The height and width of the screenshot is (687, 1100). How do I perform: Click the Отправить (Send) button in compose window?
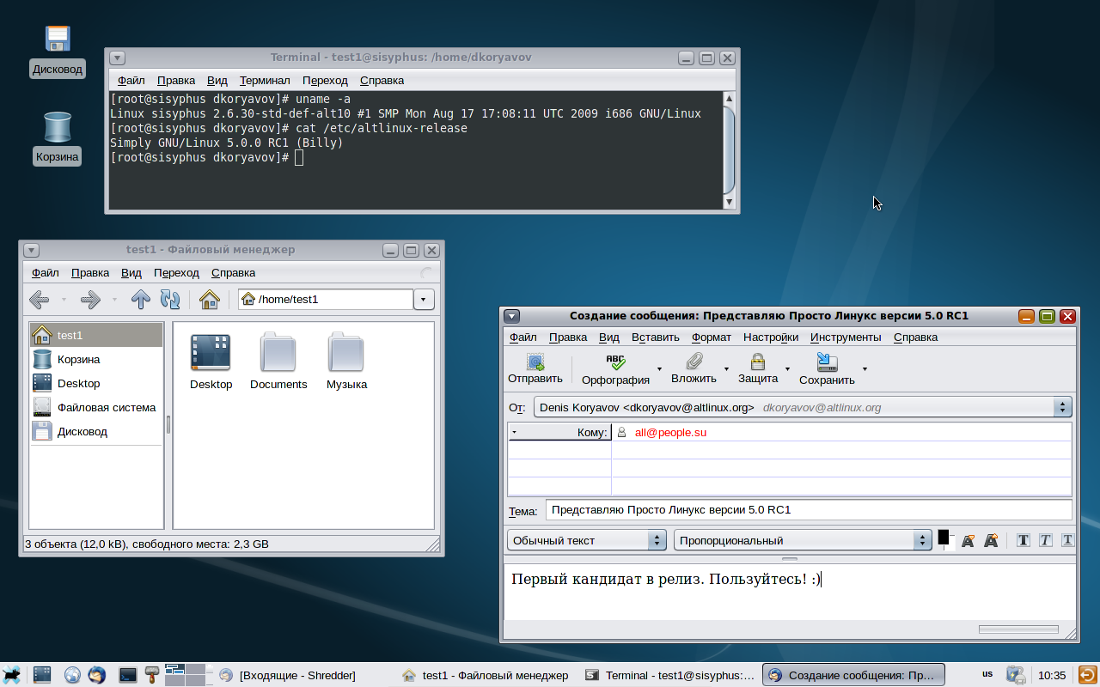point(535,368)
